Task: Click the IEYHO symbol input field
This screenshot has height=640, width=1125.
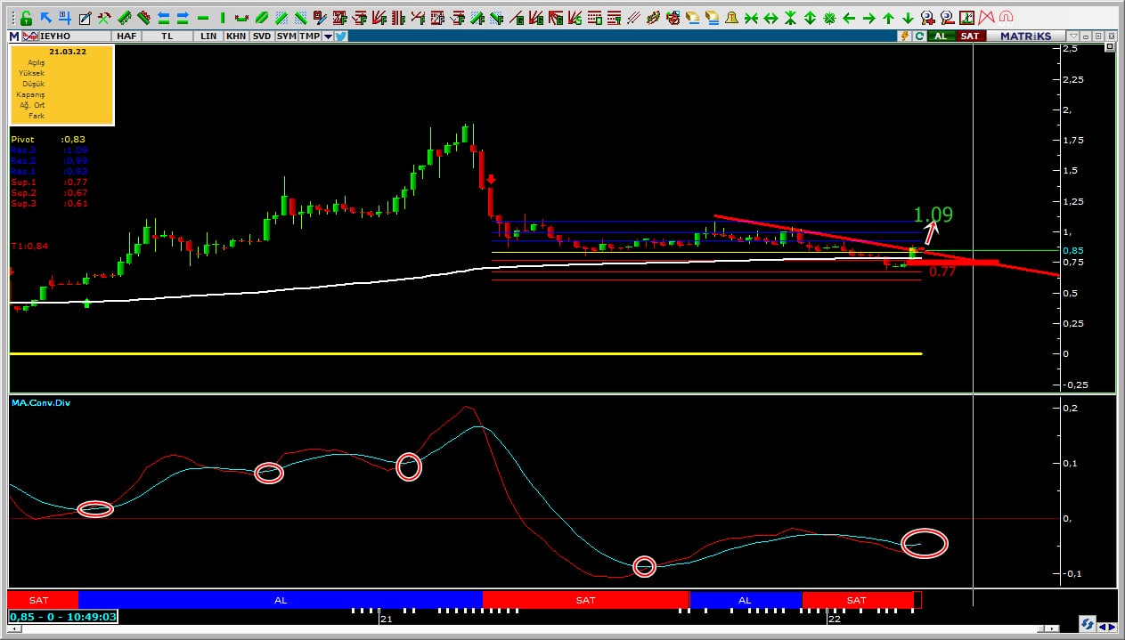Action: tap(75, 36)
